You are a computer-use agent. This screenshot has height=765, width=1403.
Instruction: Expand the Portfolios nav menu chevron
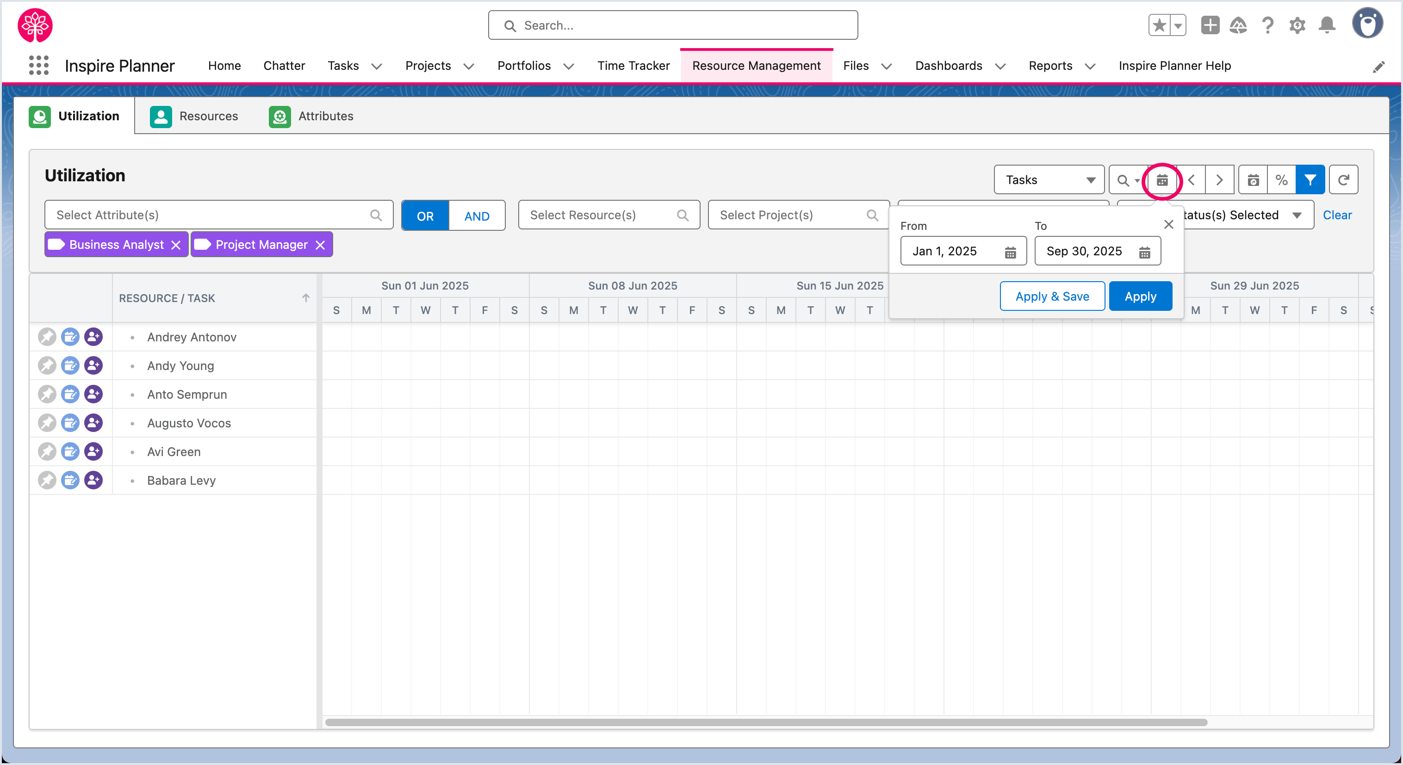click(569, 67)
